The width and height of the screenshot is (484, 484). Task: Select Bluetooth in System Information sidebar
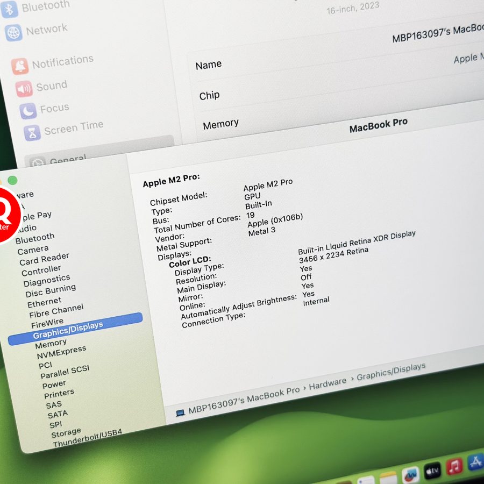35,238
